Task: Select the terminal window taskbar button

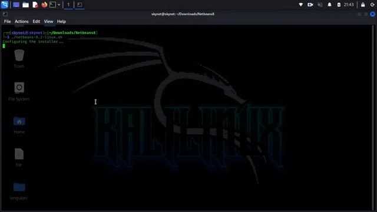Action: (x=80, y=5)
